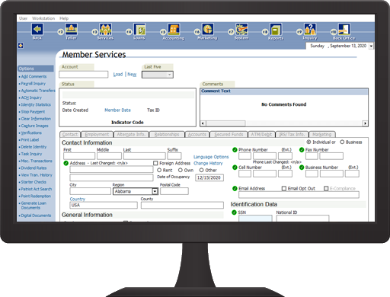Click the green check icon beside Email Address
The width and height of the screenshot is (390, 297).
(235, 188)
